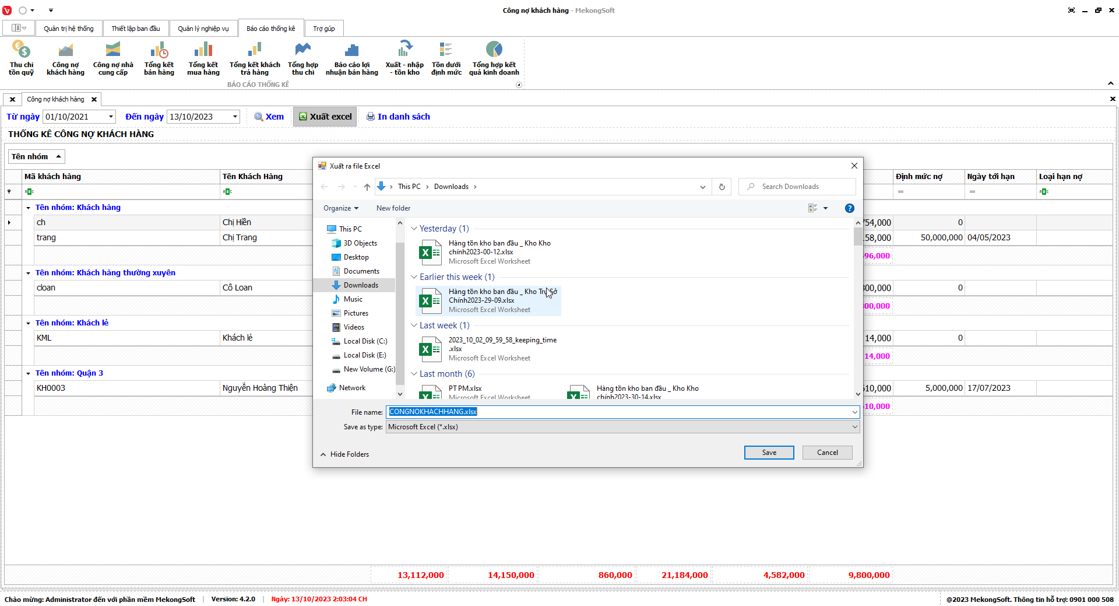Screen dimensions: 1119x606
Task: Open the Save as type dropdown
Action: (x=854, y=427)
